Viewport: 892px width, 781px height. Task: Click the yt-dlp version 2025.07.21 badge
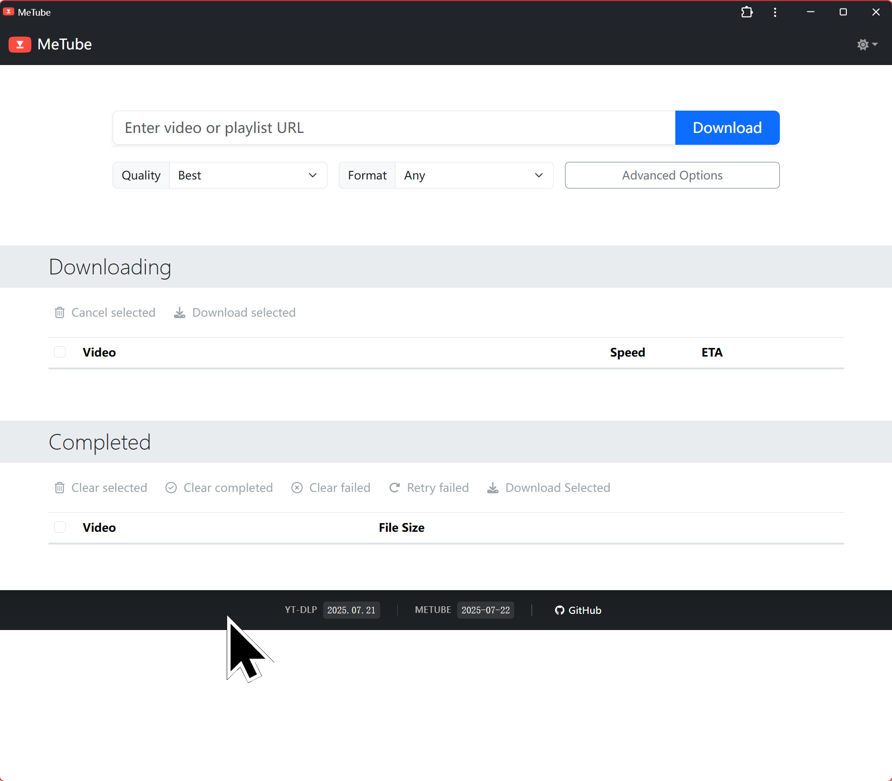pyautogui.click(x=351, y=610)
